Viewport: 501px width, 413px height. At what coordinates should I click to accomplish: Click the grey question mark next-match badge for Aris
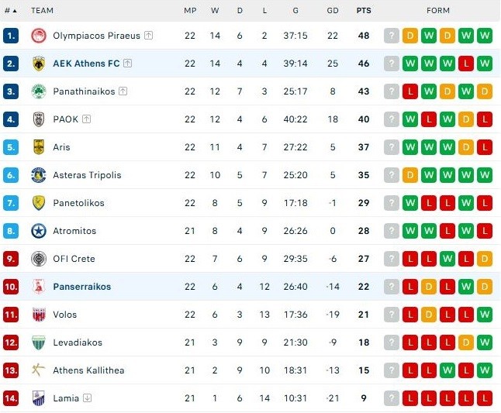click(392, 147)
